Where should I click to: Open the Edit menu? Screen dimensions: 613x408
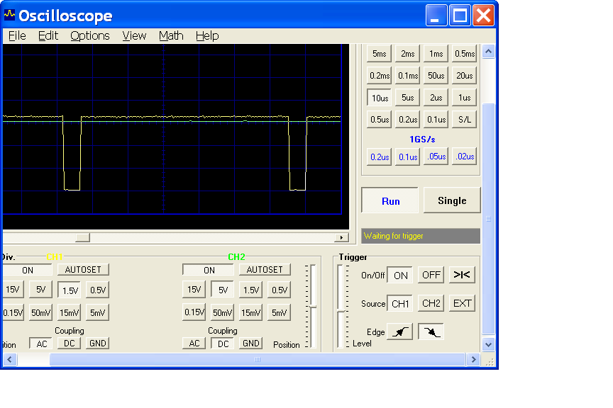[48, 36]
